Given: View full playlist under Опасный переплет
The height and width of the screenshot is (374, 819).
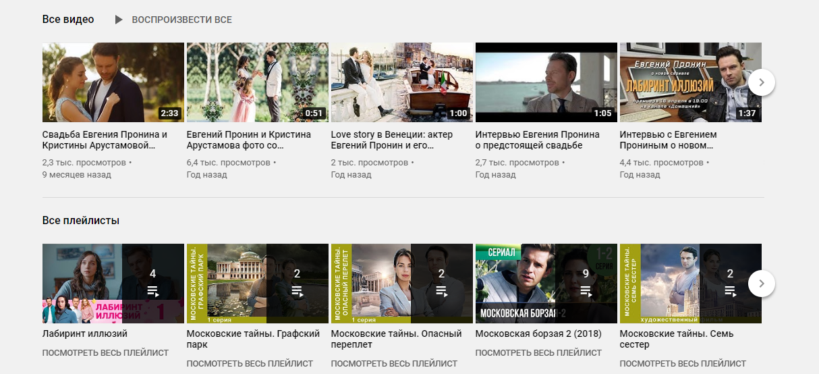Looking at the screenshot, I should 394,363.
